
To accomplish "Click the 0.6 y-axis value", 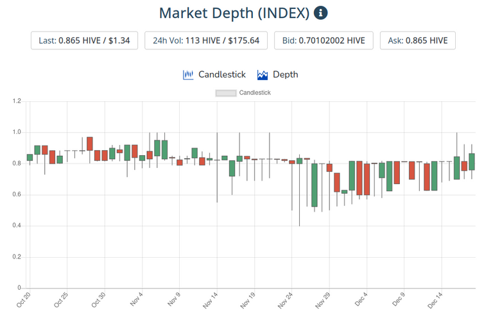I will (x=17, y=194).
